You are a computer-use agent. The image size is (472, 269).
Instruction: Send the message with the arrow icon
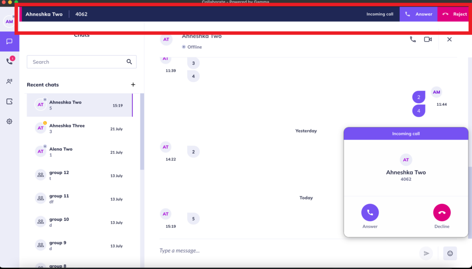coord(426,253)
